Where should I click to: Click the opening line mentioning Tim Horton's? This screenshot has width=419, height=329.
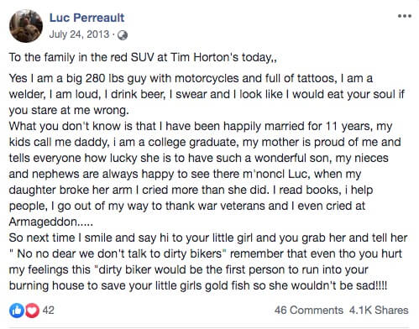pos(143,57)
